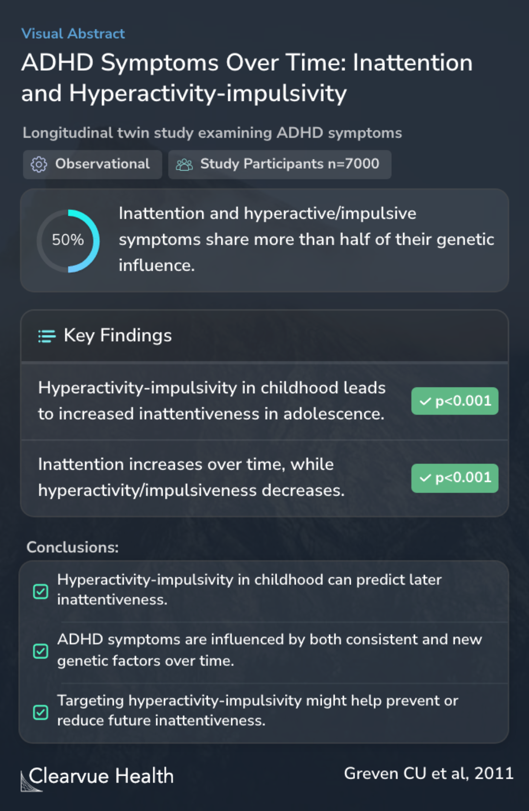529x811 pixels.
Task: Click the gear icon beside Observational
Action: 39,164
